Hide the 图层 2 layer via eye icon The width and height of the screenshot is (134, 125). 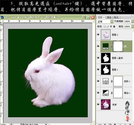click(98, 35)
